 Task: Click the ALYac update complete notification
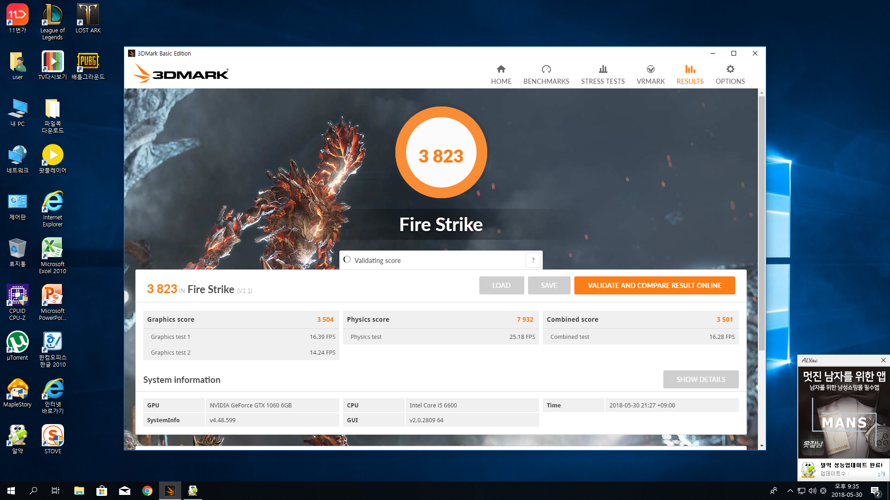844,469
